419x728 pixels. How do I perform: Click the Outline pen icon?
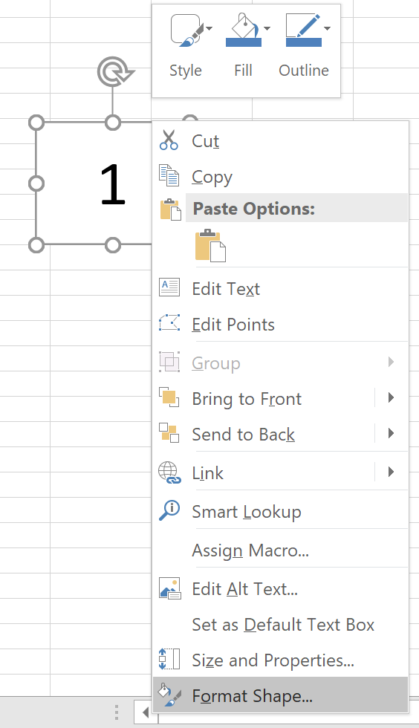point(303,25)
